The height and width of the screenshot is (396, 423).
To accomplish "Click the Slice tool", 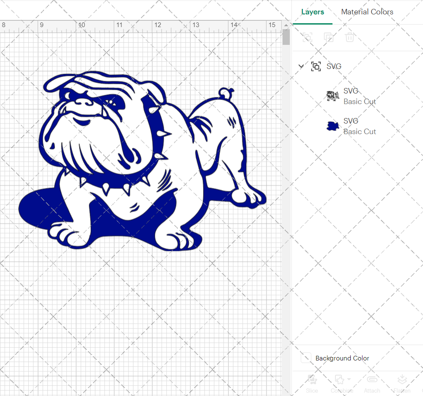I will click(x=312, y=384).
